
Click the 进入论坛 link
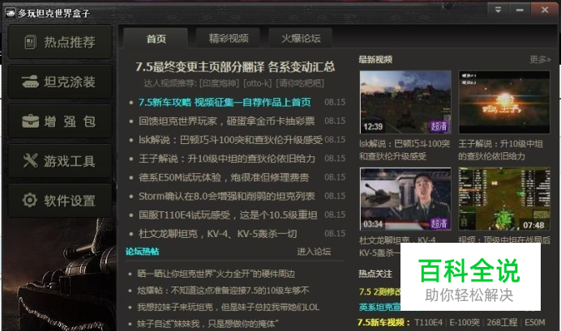pyautogui.click(x=314, y=252)
